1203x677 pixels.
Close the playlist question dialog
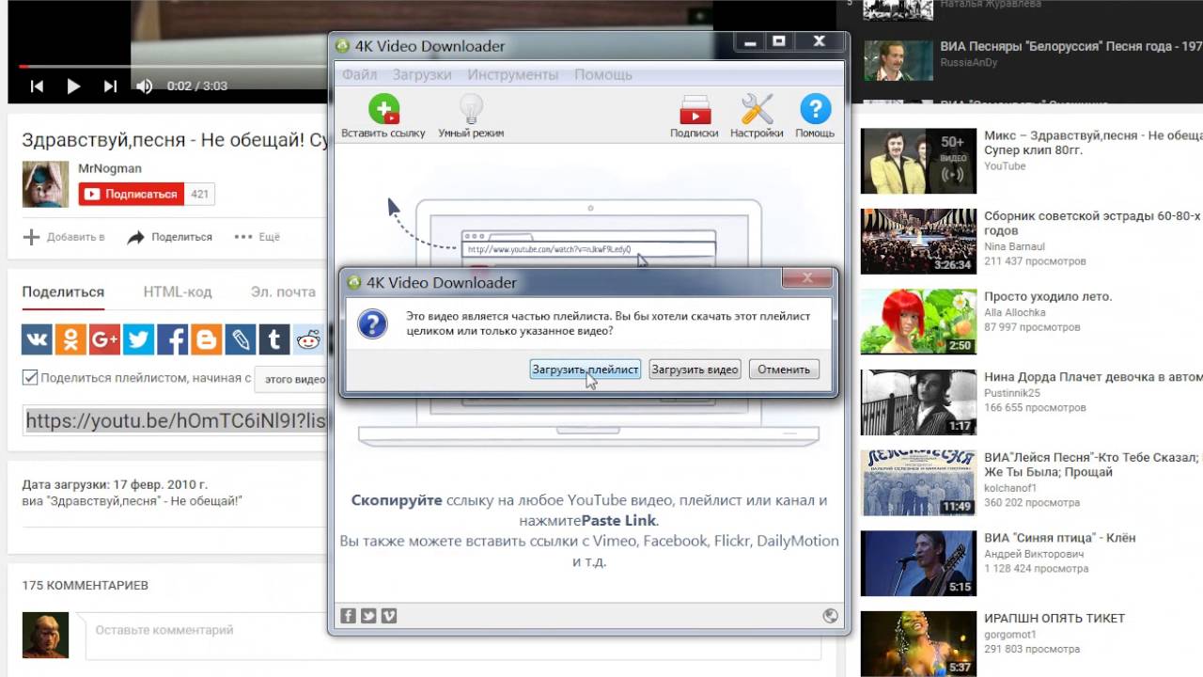pos(807,278)
